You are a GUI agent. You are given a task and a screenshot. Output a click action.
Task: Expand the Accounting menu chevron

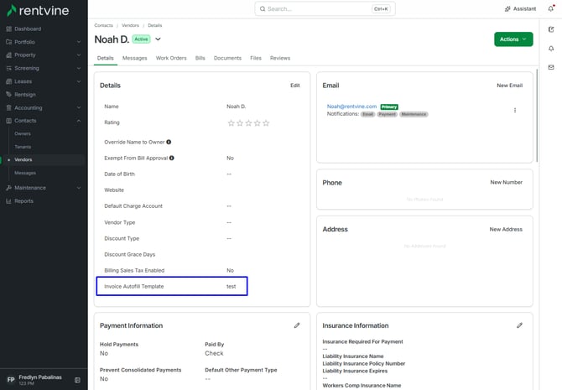(79, 107)
